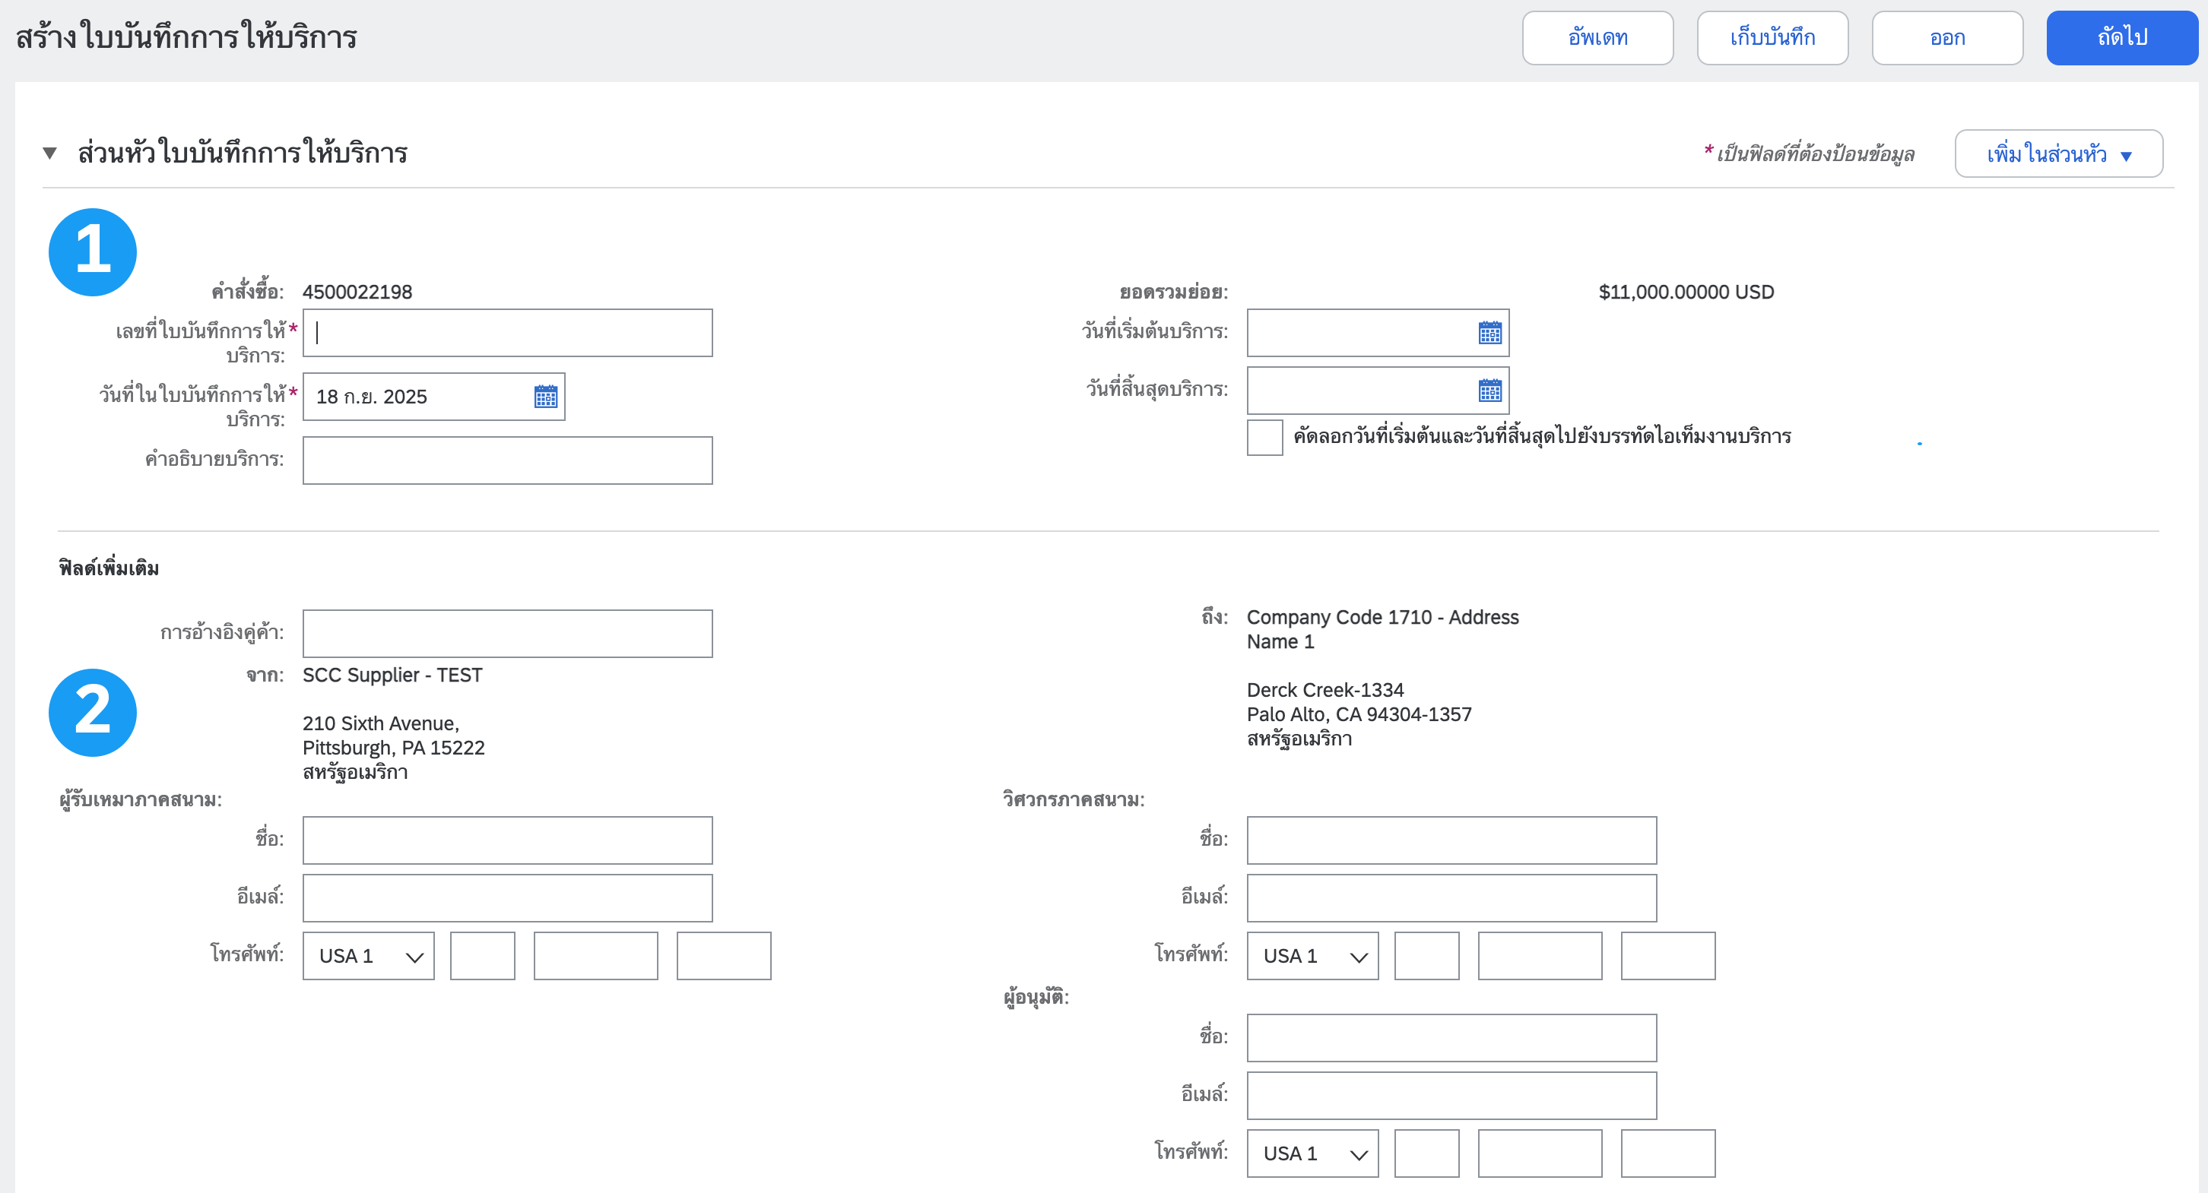2208x1193 pixels.
Task: Click field contractor email input field
Action: (507, 897)
